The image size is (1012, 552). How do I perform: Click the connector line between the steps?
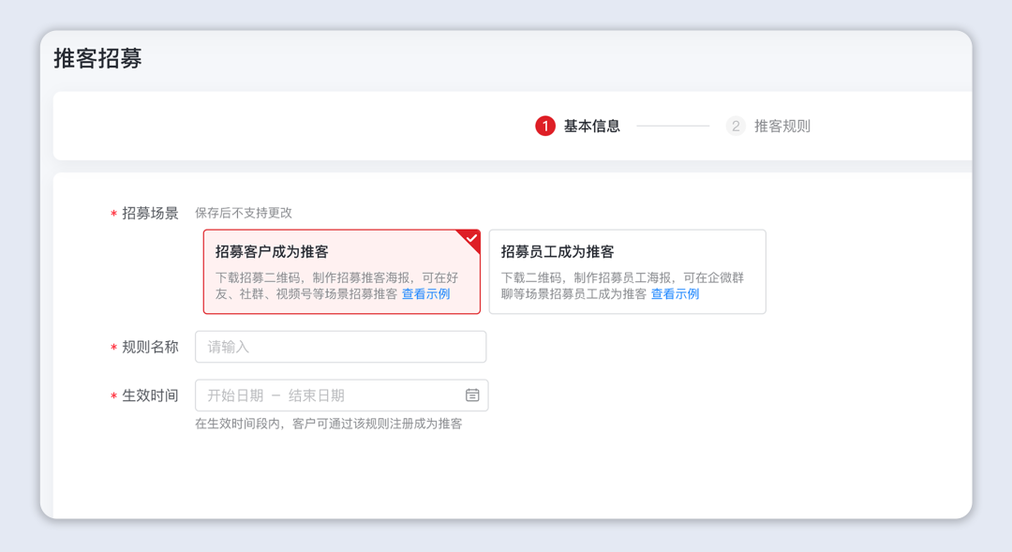coord(673,126)
